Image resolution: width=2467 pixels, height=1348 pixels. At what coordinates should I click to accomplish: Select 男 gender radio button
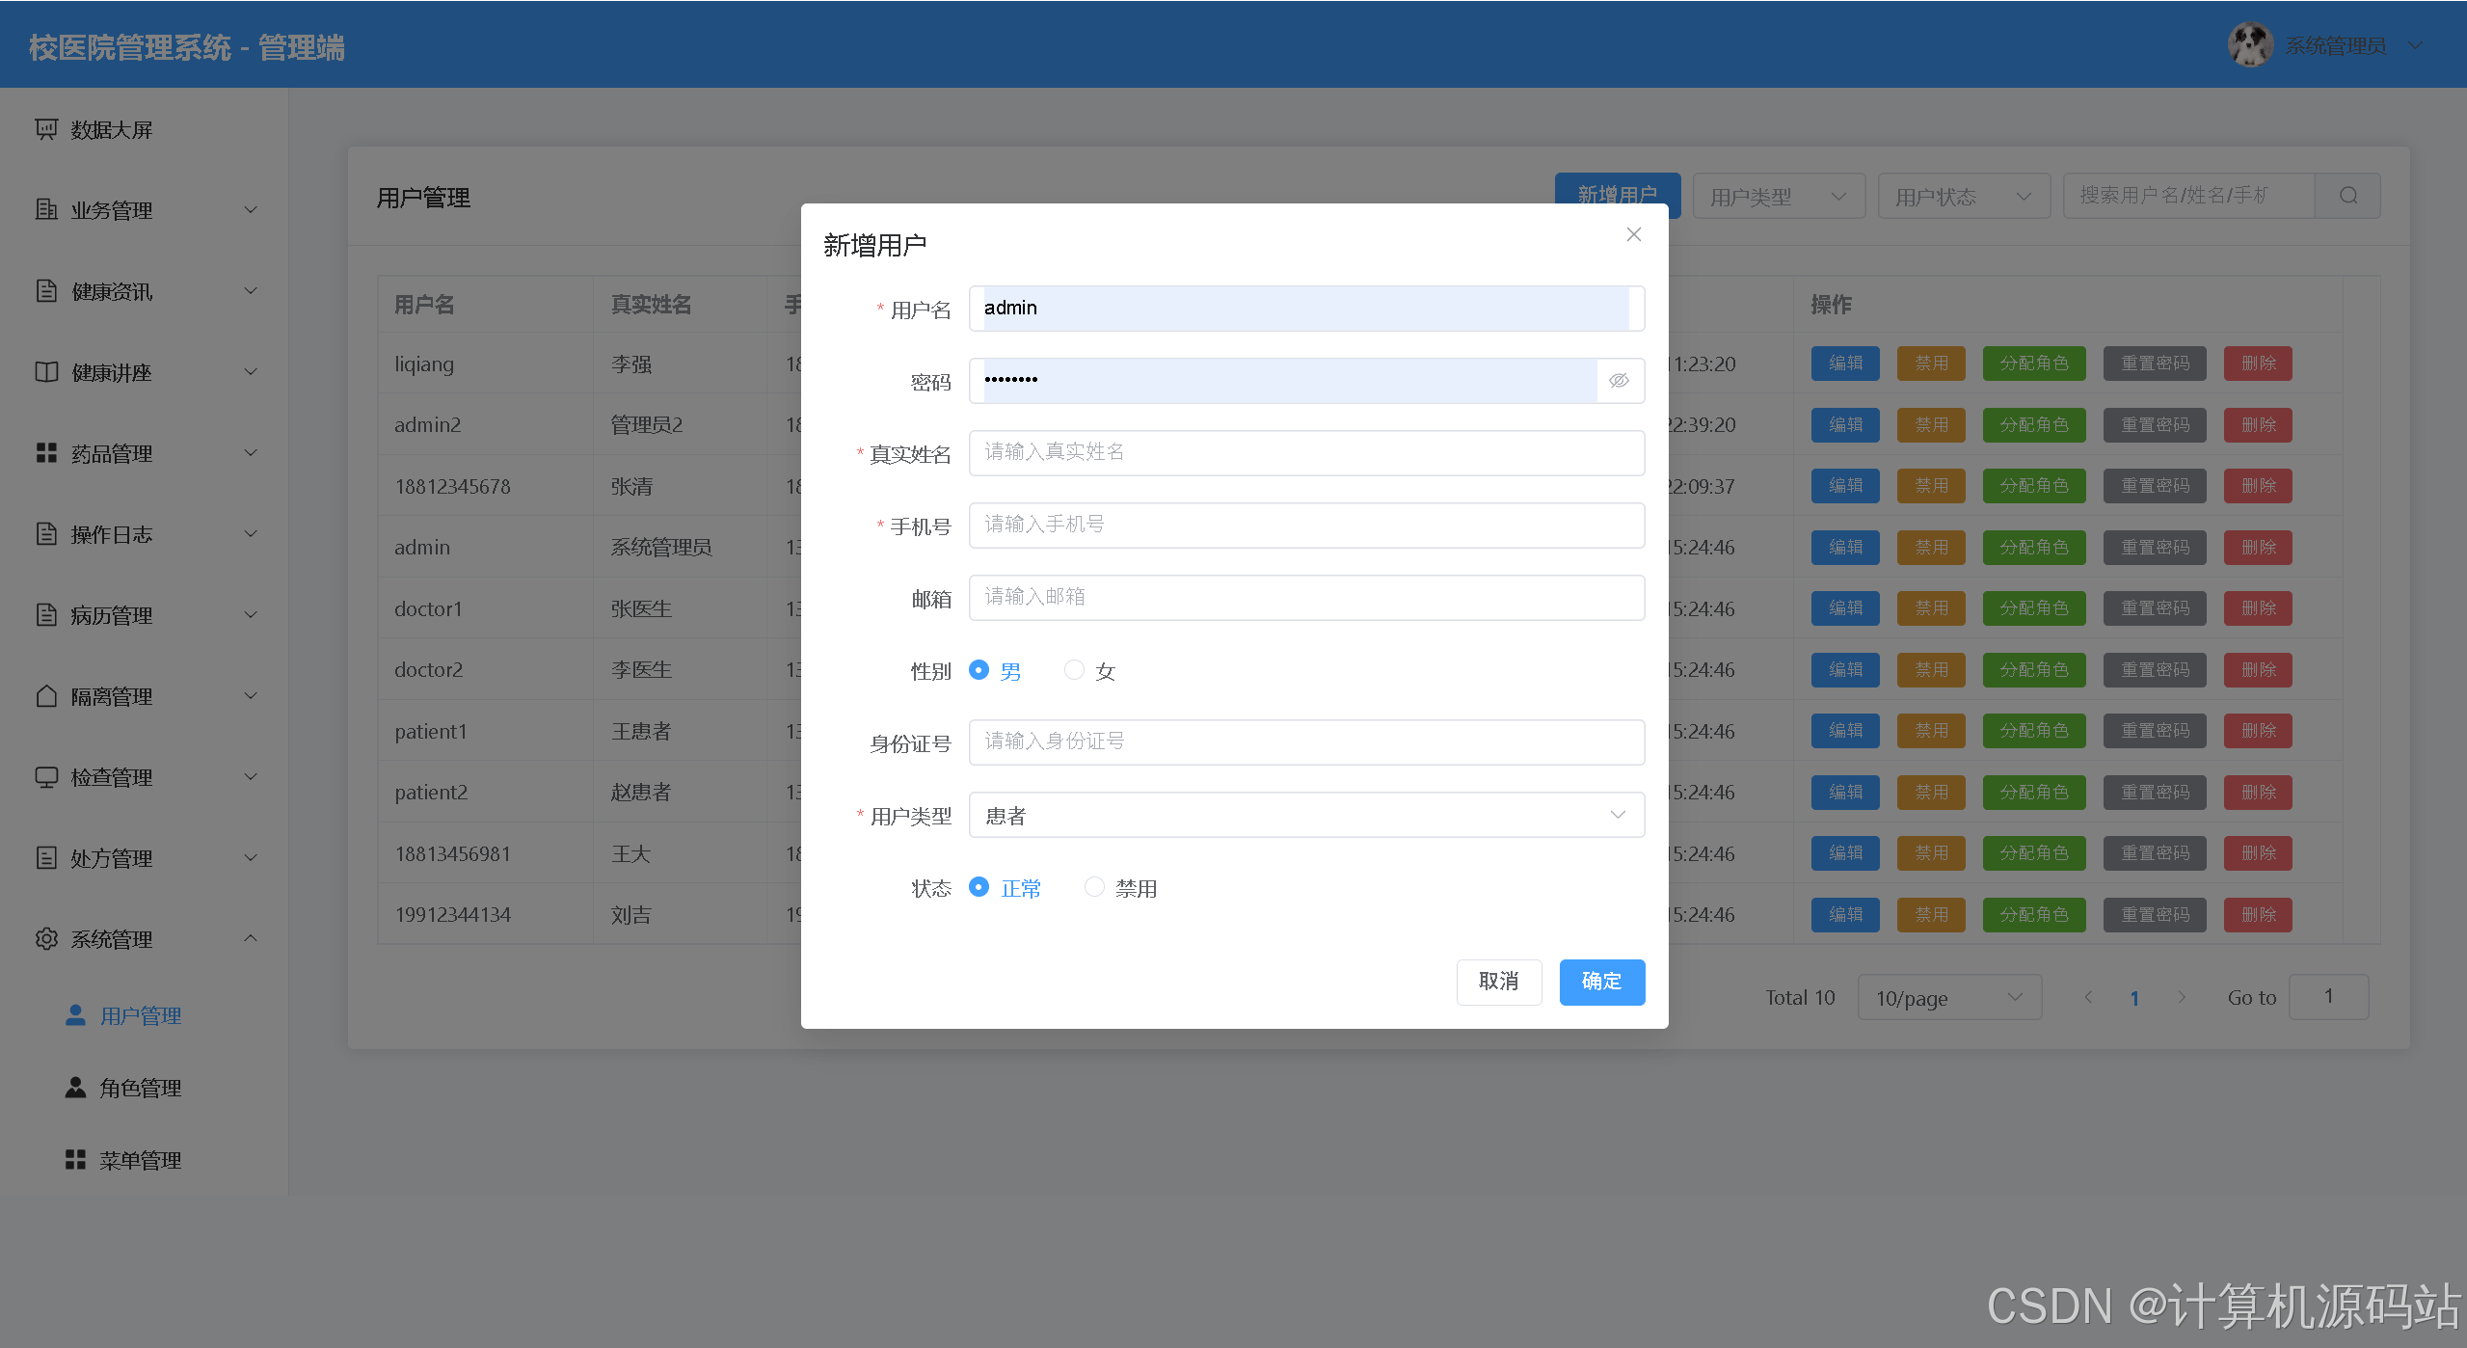tap(979, 670)
